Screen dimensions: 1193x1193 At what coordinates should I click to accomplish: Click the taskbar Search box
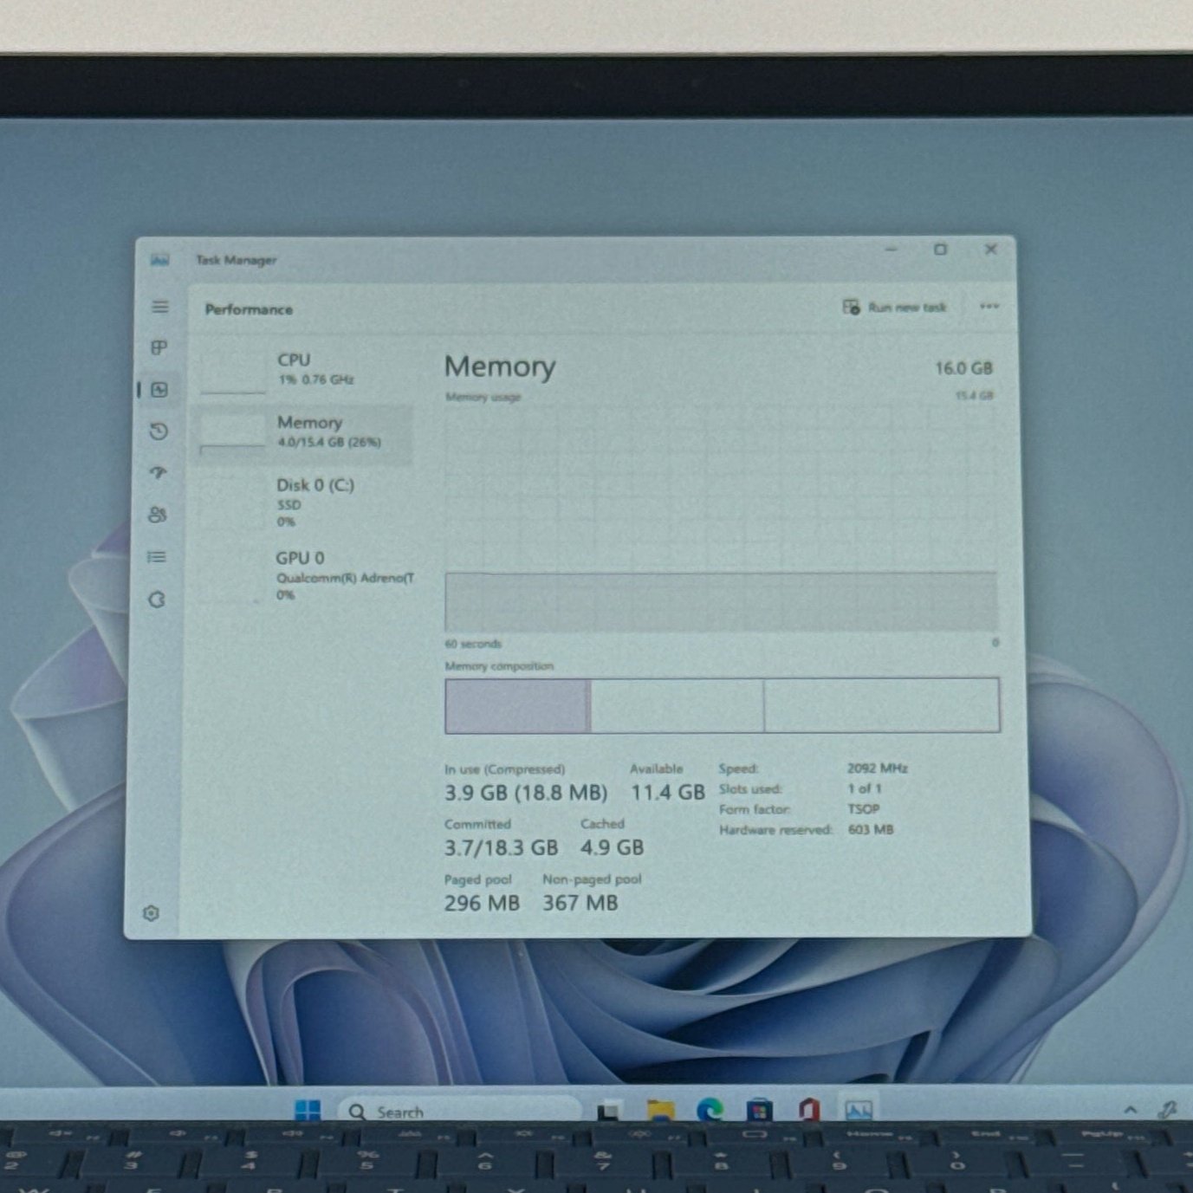click(x=459, y=1111)
